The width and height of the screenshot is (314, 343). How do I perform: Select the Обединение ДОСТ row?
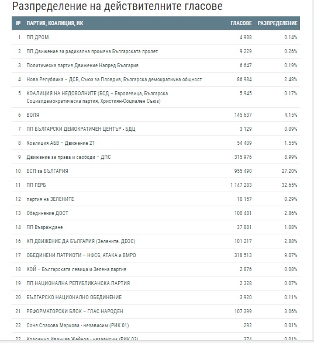(156, 213)
